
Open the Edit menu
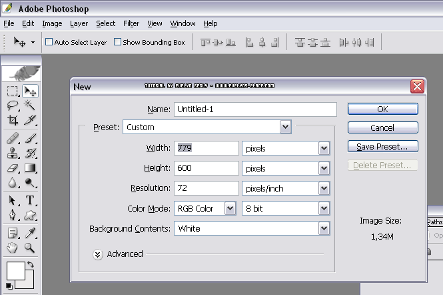pyautogui.click(x=28, y=23)
